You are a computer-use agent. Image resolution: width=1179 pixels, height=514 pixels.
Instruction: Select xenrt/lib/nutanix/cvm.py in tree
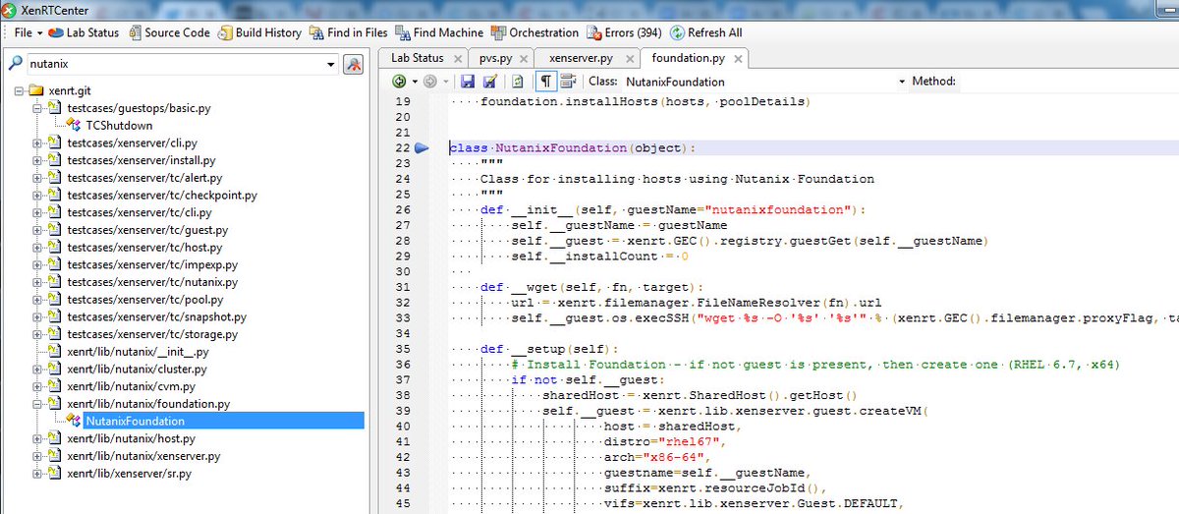131,386
